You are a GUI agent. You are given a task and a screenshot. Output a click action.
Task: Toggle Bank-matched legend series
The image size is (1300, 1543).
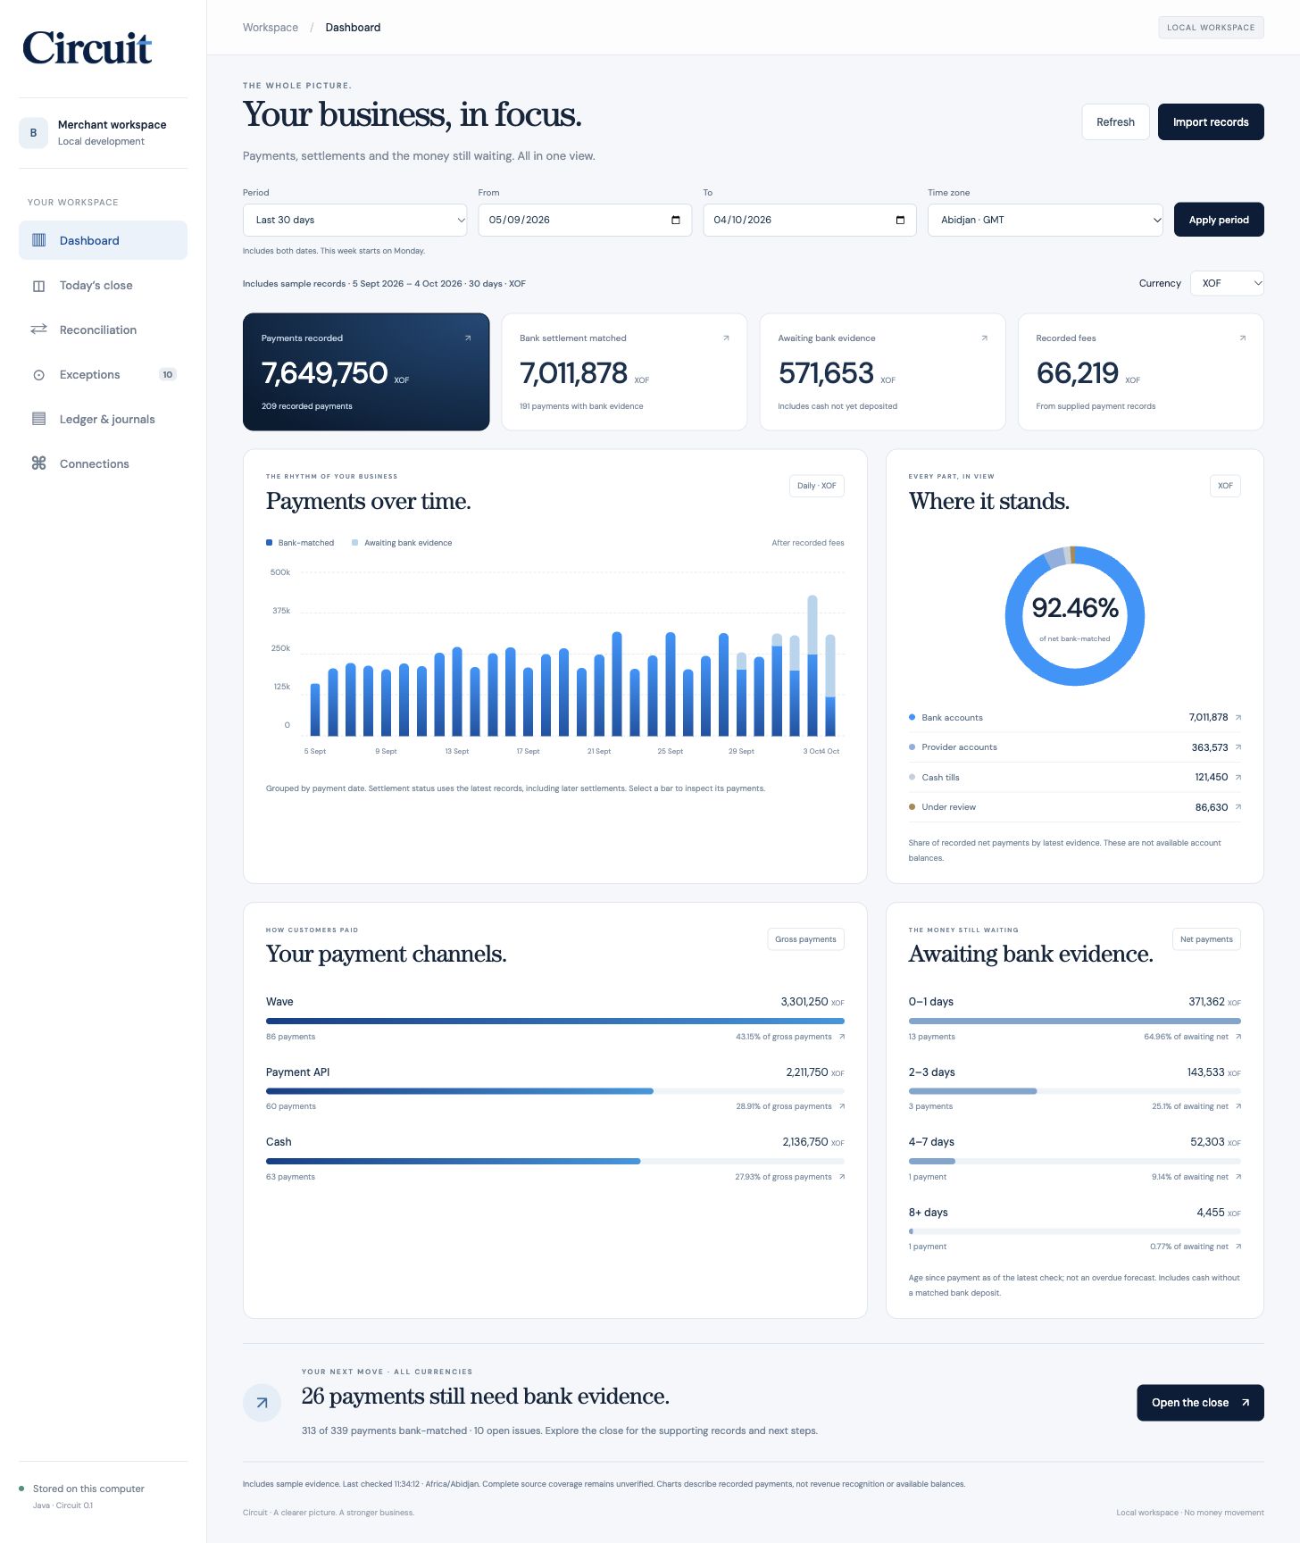[x=300, y=543]
